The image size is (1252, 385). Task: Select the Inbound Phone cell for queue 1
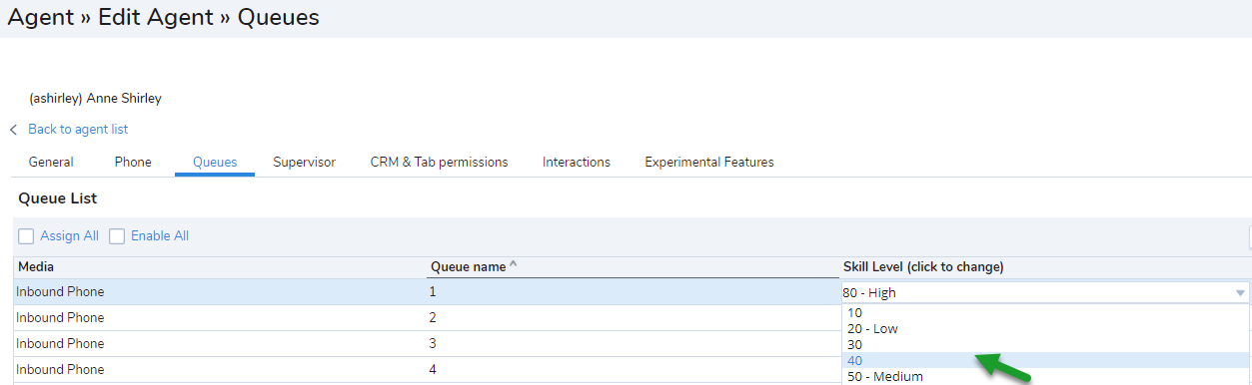pos(221,292)
